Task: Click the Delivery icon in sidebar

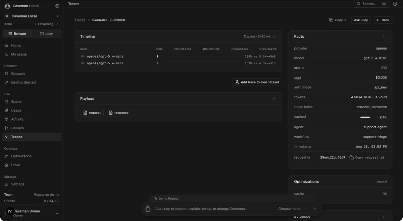Action: pos(6,128)
